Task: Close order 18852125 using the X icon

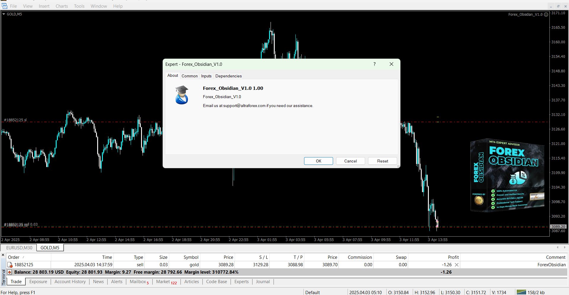Action: 457,265
